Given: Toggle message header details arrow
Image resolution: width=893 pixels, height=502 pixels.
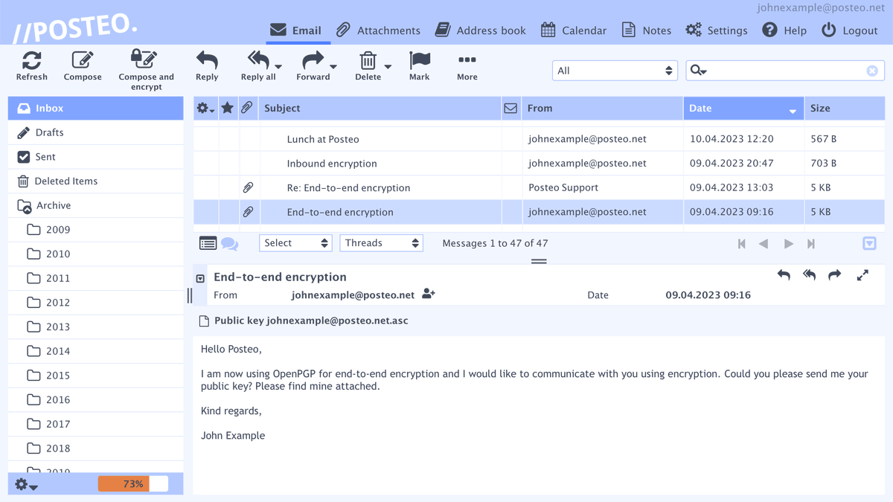Looking at the screenshot, I should click(x=200, y=278).
